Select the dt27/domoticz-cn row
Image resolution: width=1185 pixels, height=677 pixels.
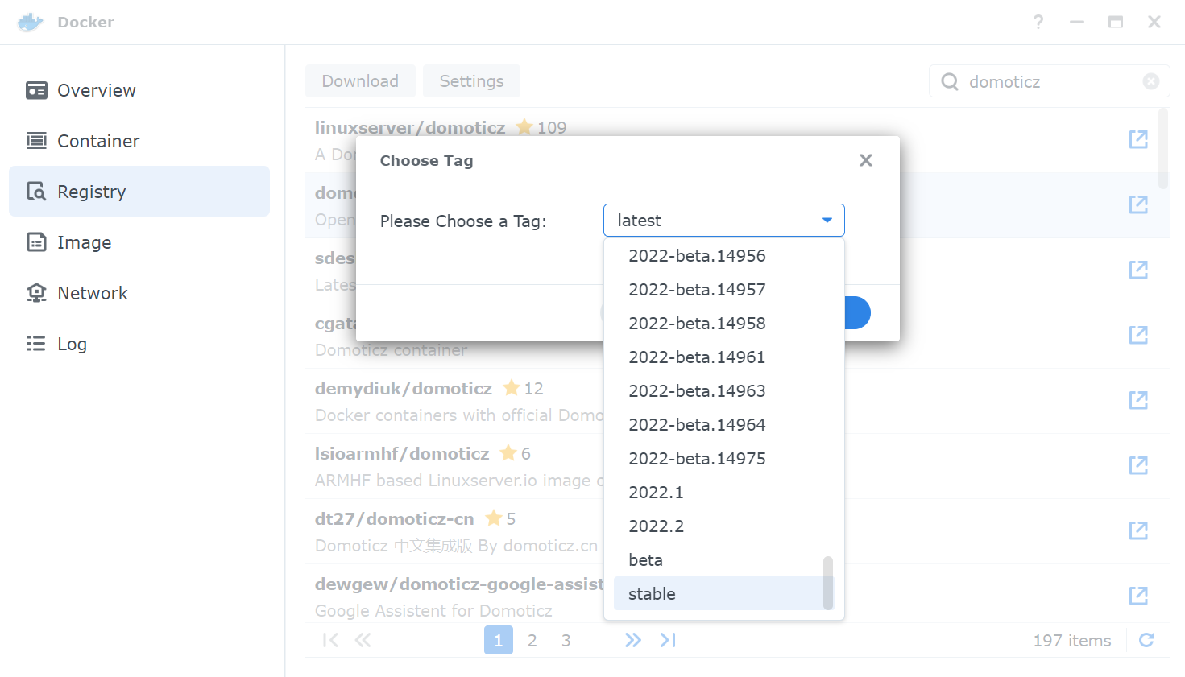click(738, 531)
